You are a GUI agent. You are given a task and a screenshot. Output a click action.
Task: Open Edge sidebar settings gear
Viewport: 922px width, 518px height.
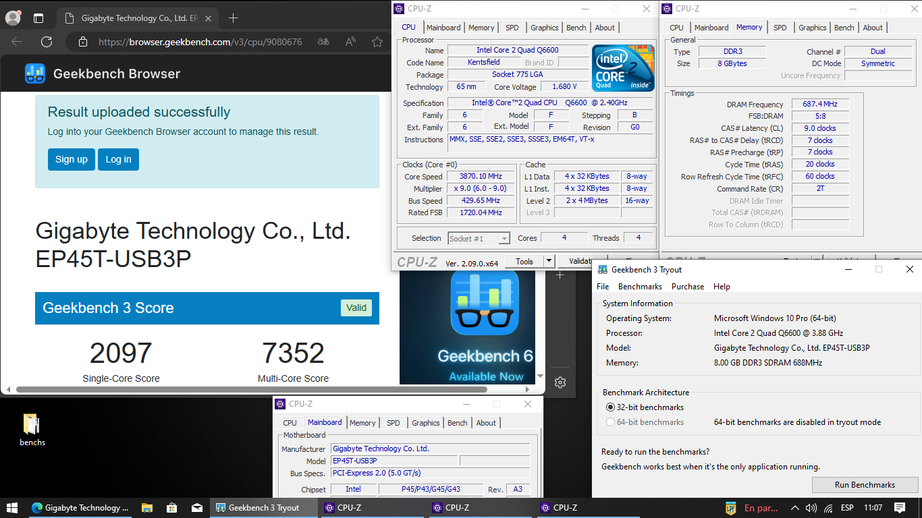[560, 382]
